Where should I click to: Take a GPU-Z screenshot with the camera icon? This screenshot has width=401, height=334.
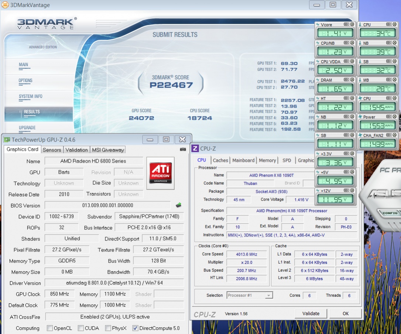pos(183,149)
